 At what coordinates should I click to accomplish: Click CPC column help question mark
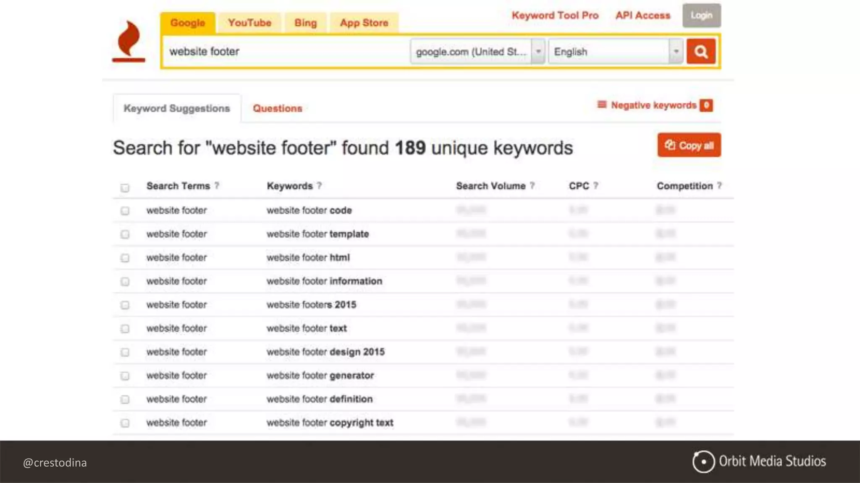point(596,186)
